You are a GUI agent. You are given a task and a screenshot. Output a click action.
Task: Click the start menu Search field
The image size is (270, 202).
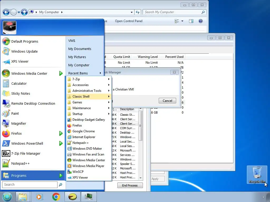[30, 185]
